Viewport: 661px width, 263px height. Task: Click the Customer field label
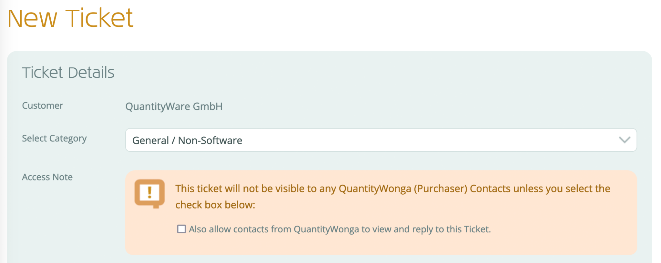pos(42,105)
